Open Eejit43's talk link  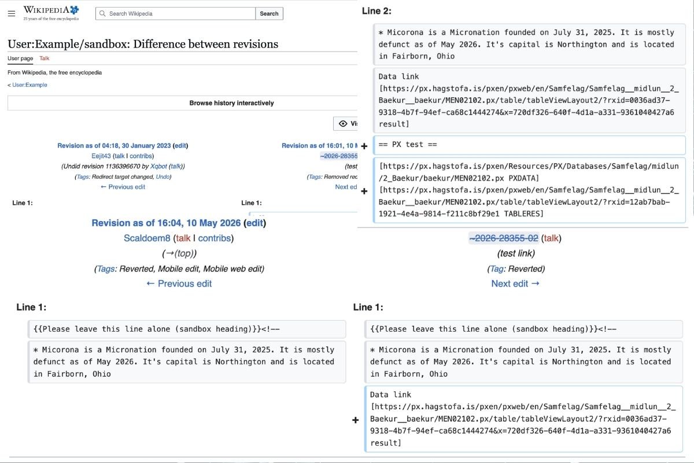click(120, 156)
